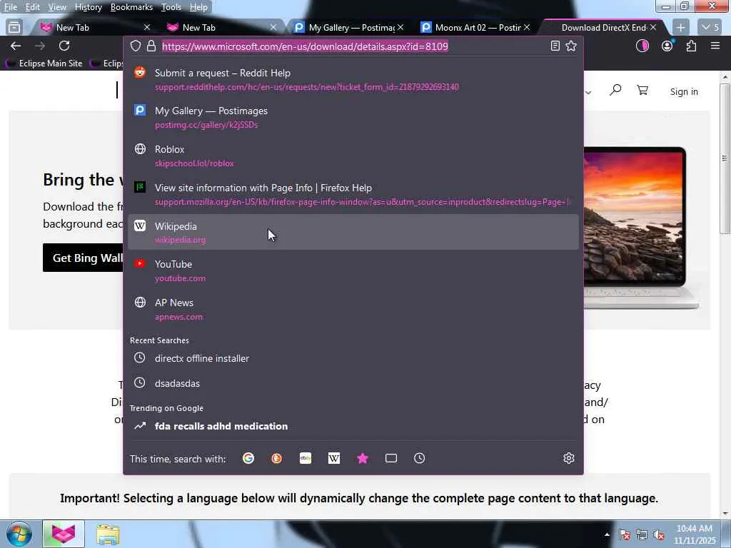Select the My Gallery — Postimages suggestion
731x548 pixels.
(x=353, y=118)
